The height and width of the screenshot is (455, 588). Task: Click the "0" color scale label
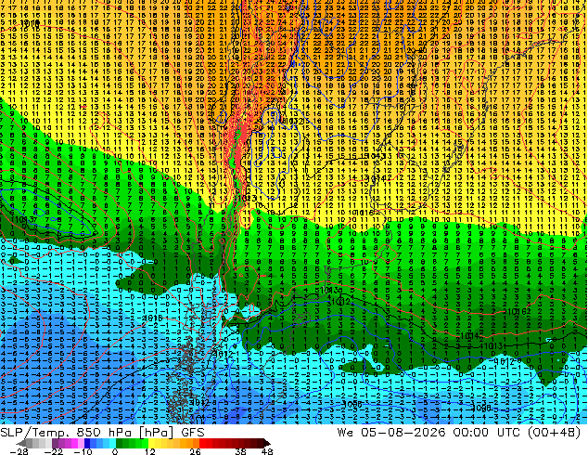tap(115, 451)
